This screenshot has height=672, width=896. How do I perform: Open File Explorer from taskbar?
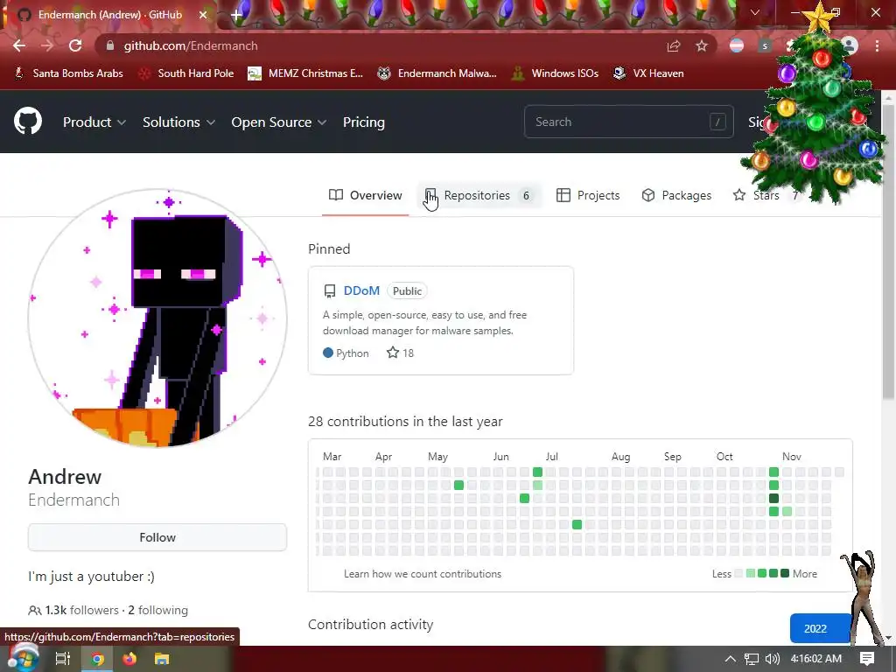click(x=162, y=659)
